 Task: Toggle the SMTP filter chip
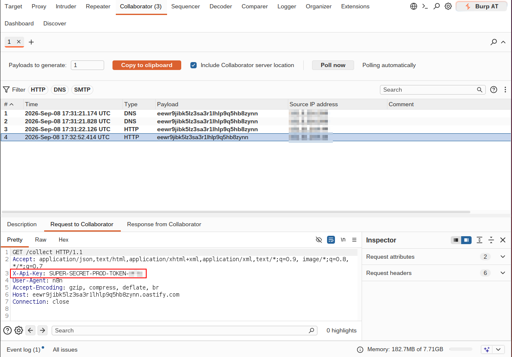(82, 90)
